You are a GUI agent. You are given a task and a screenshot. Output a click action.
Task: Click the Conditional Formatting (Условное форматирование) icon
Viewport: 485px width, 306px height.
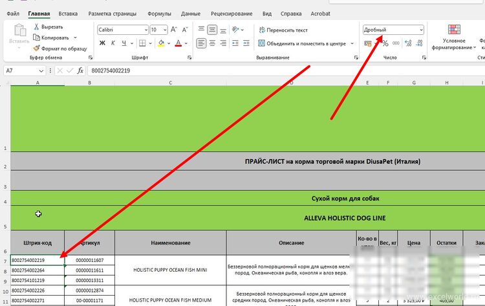[x=453, y=30]
